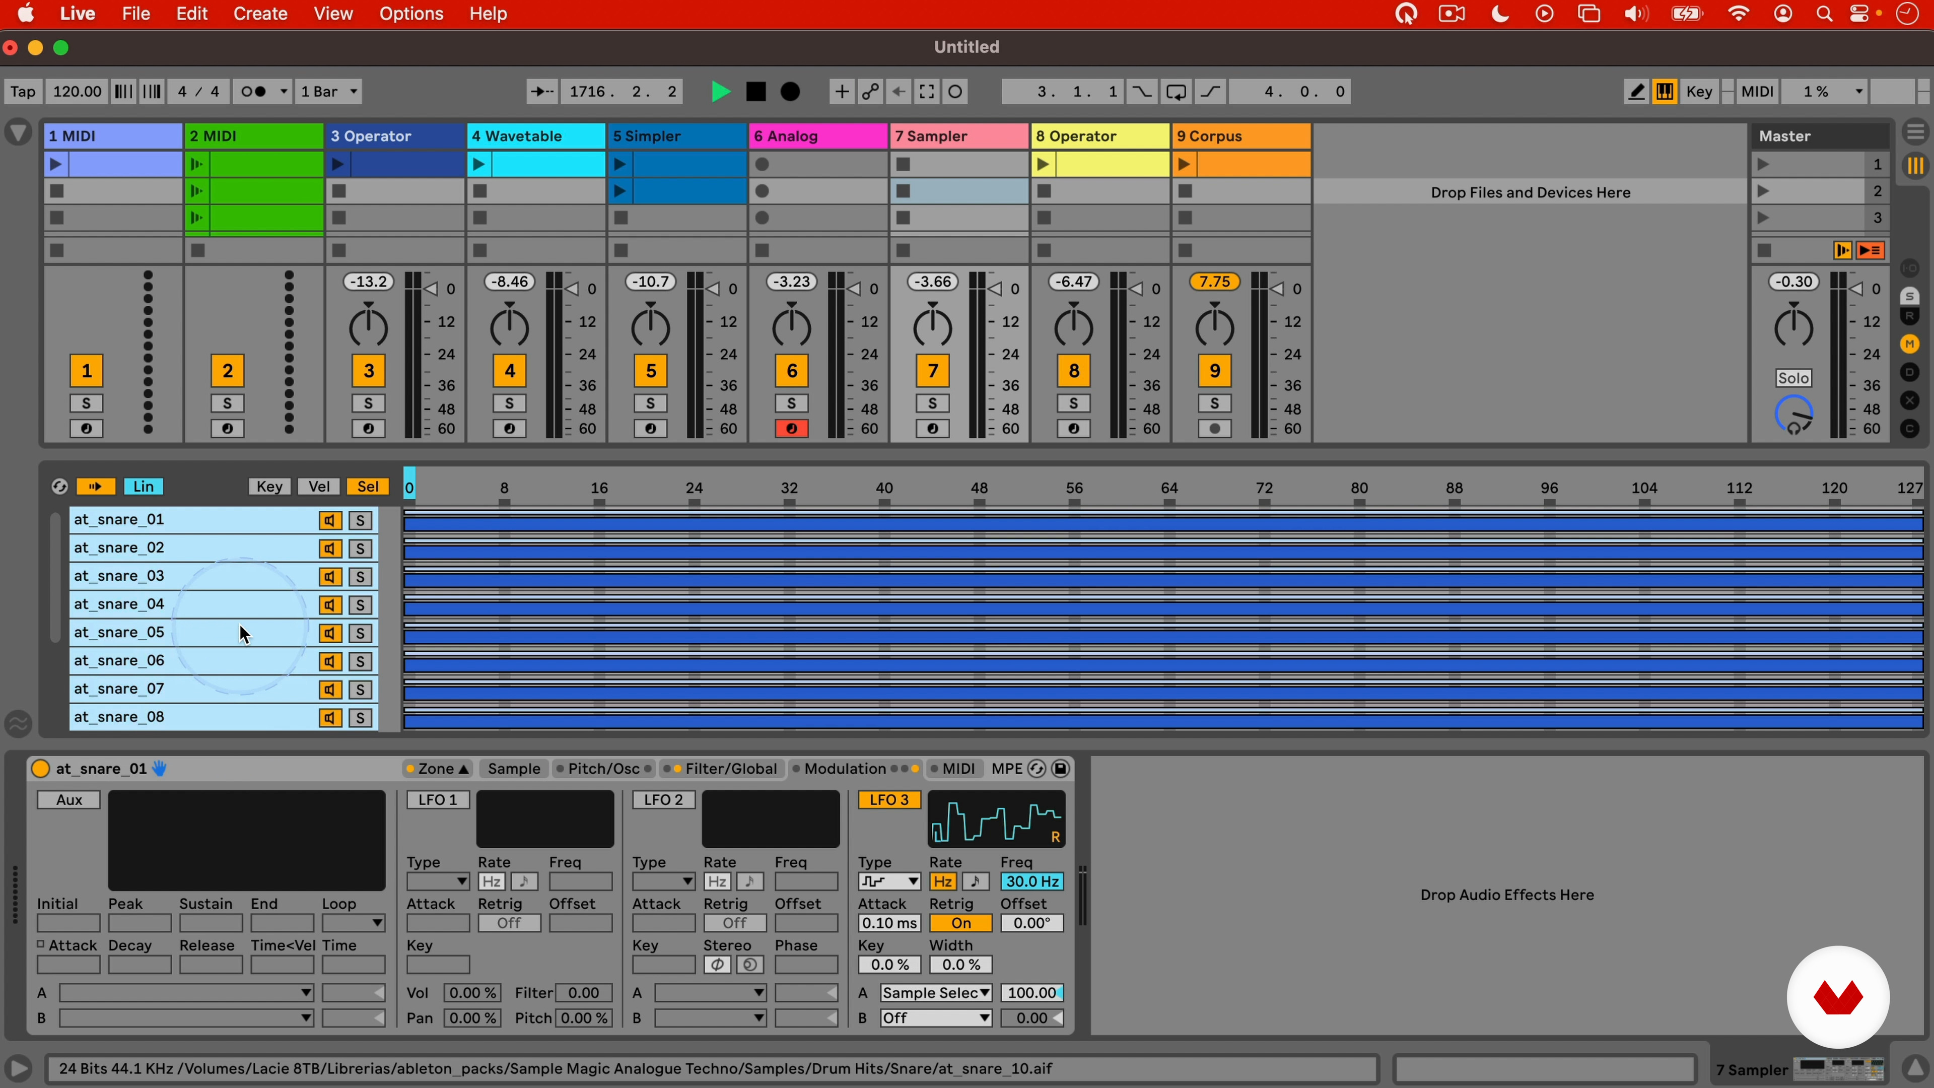Image resolution: width=1934 pixels, height=1088 pixels.
Task: Enable Draw Mode pencil icon
Action: coord(1636,92)
